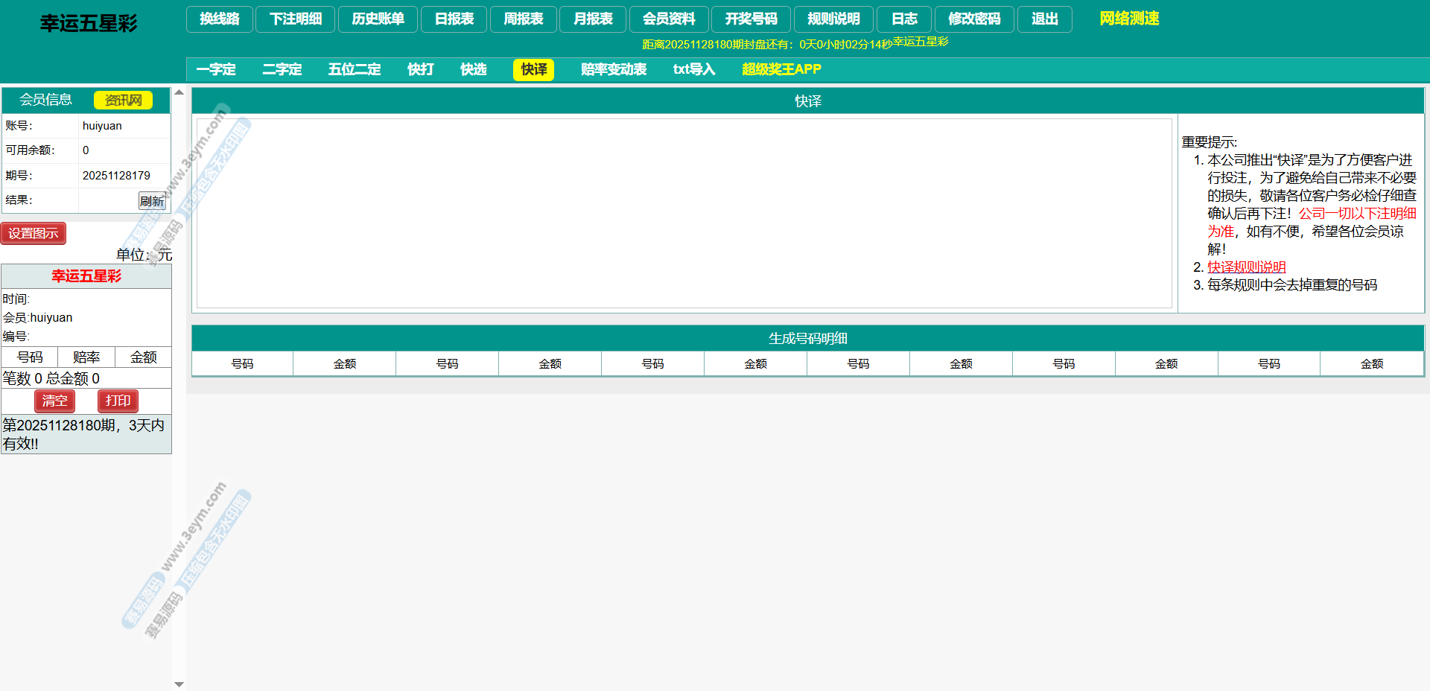Viewport: 1430px width, 691px height.
Task: Open the txt导入 import tab
Action: pos(694,69)
